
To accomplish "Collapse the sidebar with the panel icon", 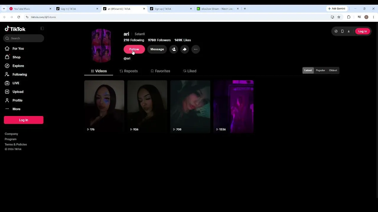I will (x=42, y=29).
